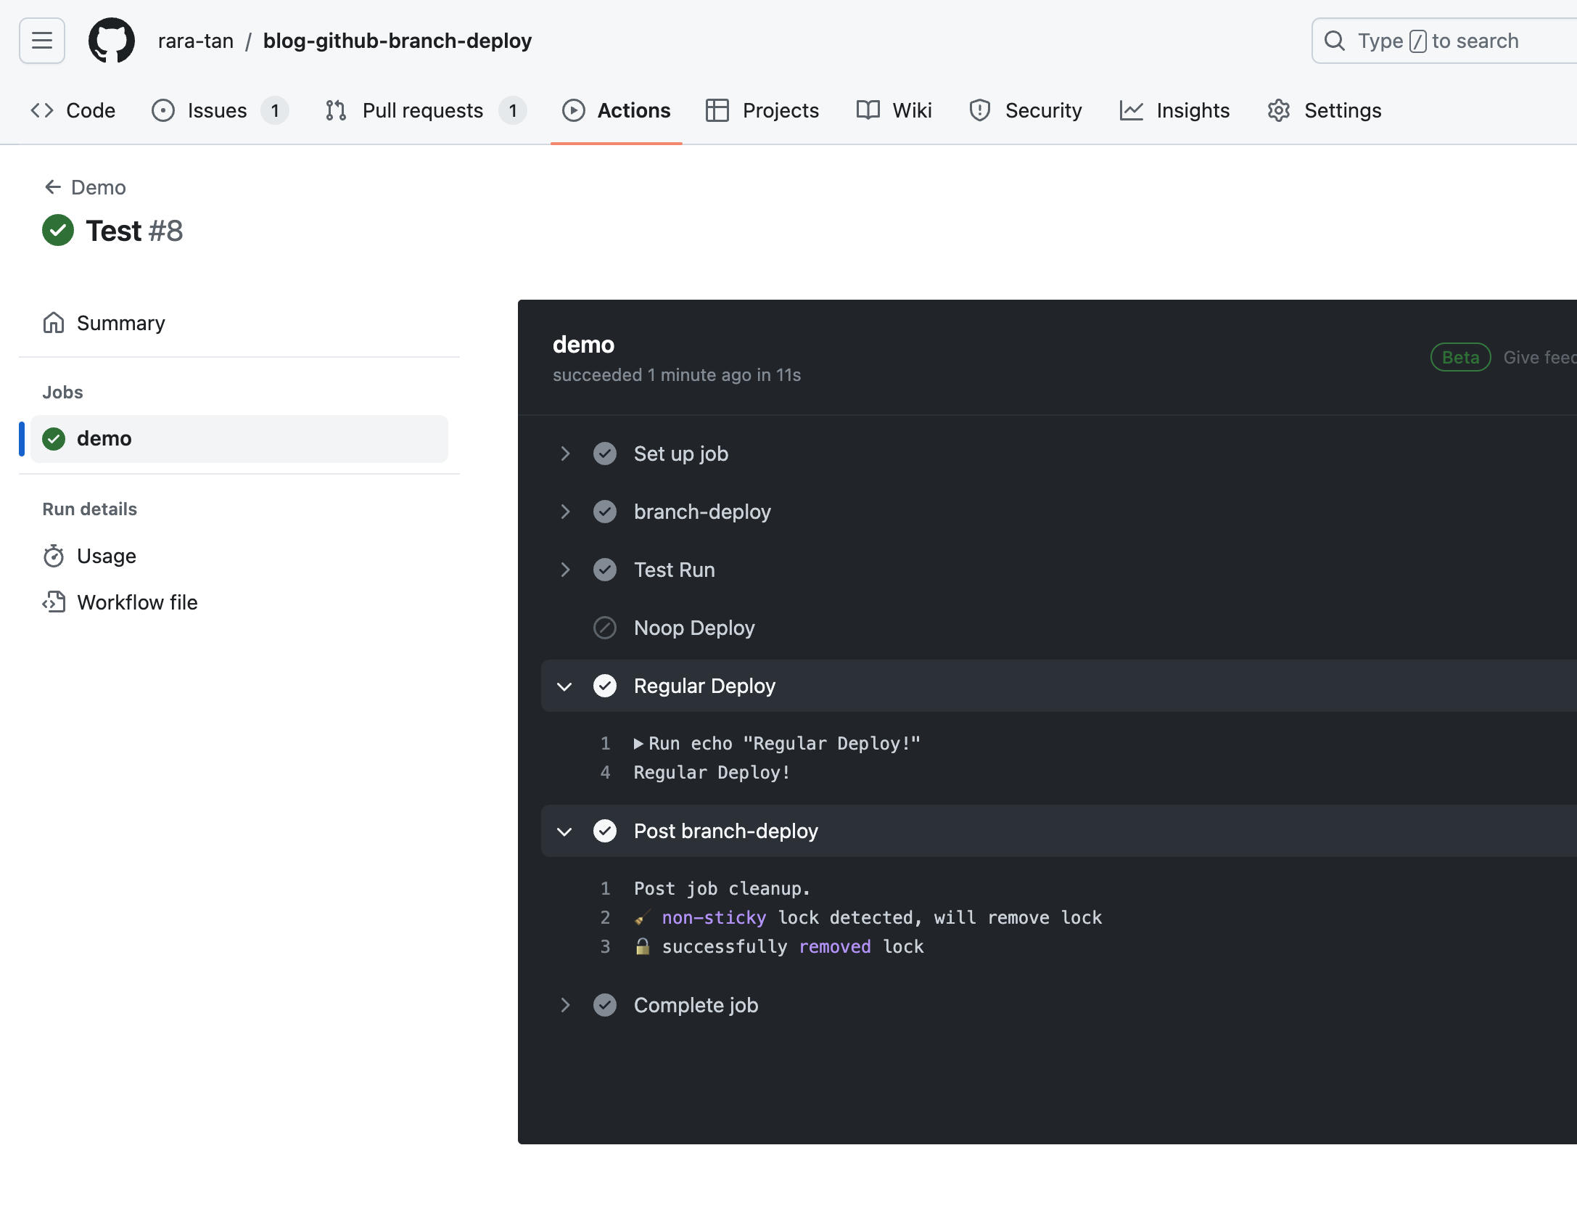The height and width of the screenshot is (1206, 1577).
Task: Click the search magnifier icon
Action: [x=1335, y=41]
